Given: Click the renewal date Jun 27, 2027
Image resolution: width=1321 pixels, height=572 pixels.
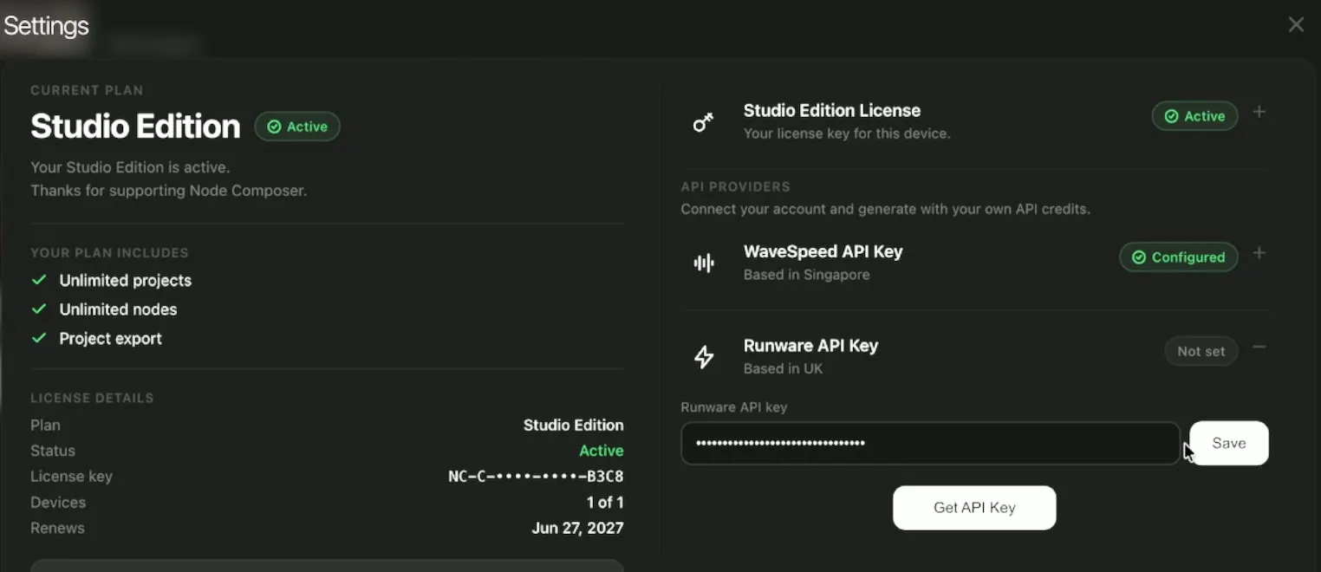Looking at the screenshot, I should point(577,528).
